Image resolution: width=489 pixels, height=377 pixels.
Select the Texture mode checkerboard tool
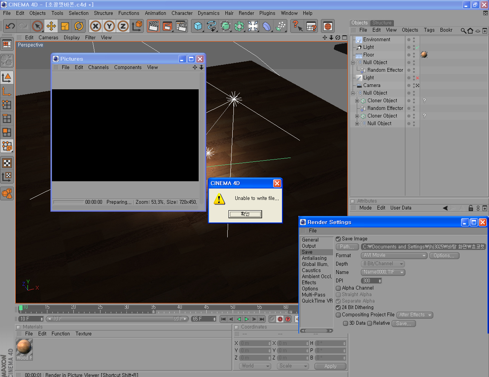[7, 163]
